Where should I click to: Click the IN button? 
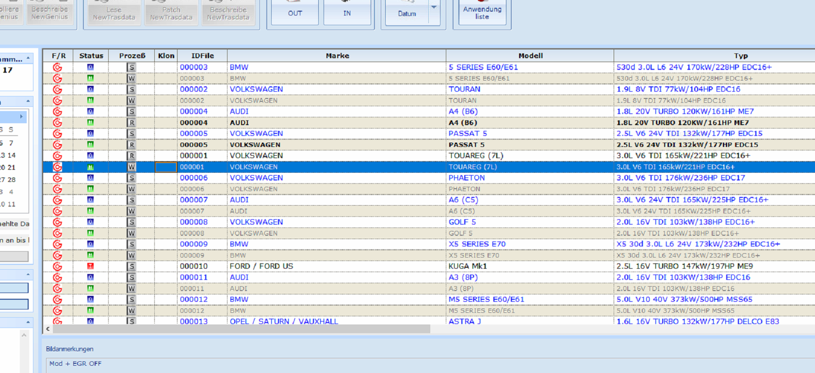347,13
